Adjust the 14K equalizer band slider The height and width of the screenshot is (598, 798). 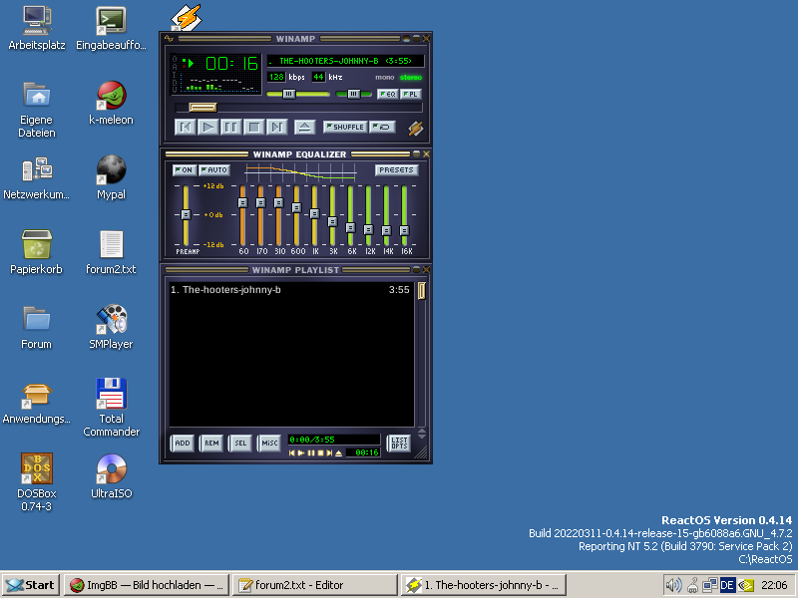(386, 230)
